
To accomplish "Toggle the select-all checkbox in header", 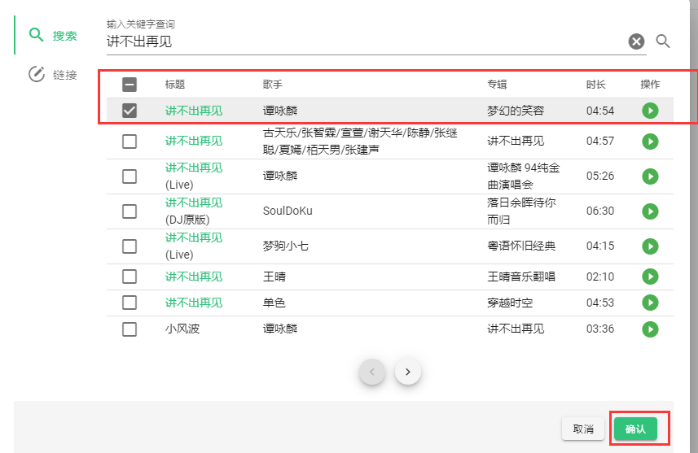I will coord(130,85).
